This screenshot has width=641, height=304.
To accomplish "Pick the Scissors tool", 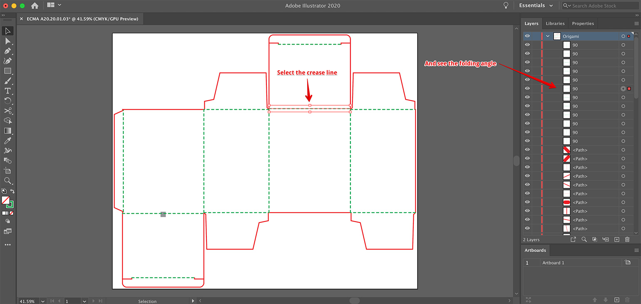I will click(7, 111).
